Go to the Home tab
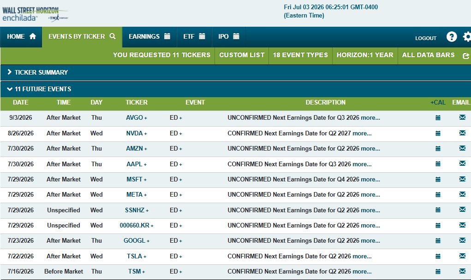The image size is (471, 280). (x=21, y=37)
